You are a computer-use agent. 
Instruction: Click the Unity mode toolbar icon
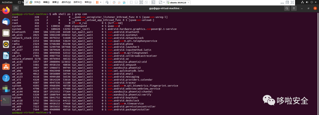pos(146,2)
